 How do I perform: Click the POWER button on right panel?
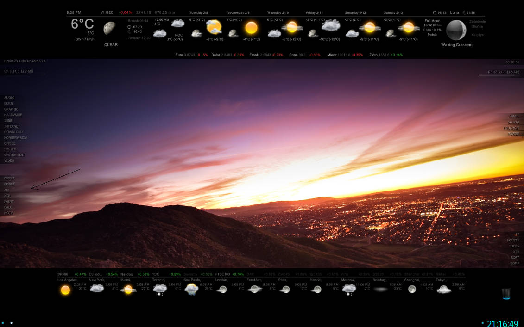(513, 134)
